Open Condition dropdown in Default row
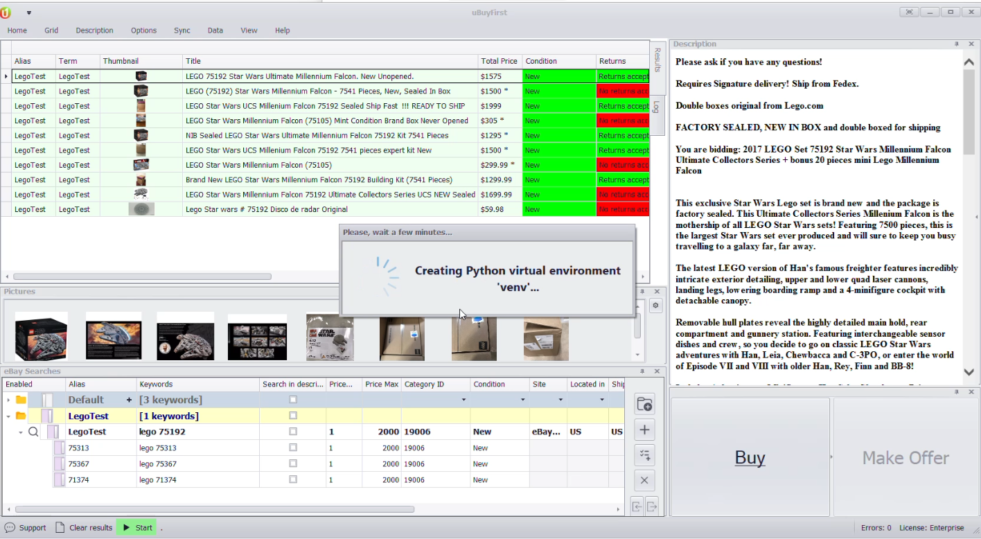The width and height of the screenshot is (981, 539). coord(522,400)
